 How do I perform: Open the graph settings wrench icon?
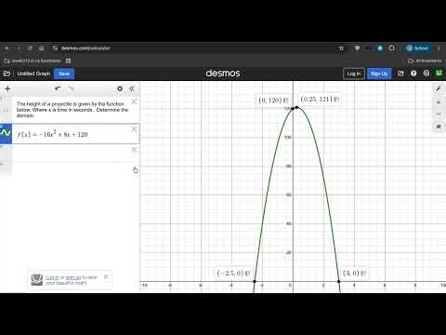439,88
